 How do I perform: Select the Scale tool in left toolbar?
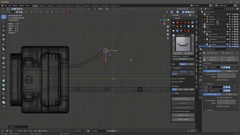tap(4, 35)
